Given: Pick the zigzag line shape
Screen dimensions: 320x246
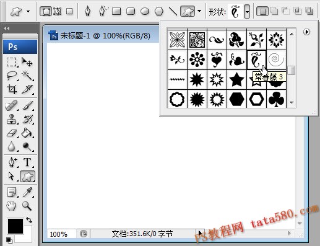Looking at the screenshot, I should pyautogui.click(x=177, y=79).
